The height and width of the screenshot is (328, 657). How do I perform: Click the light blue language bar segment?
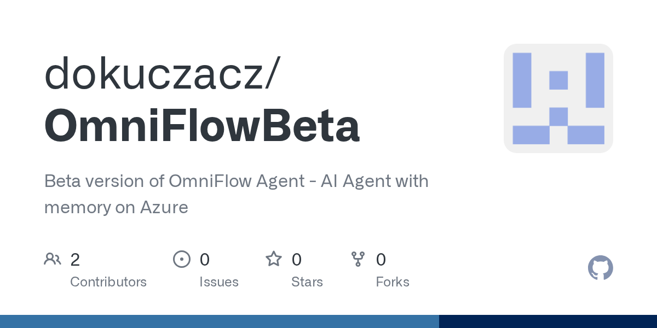pos(219,321)
